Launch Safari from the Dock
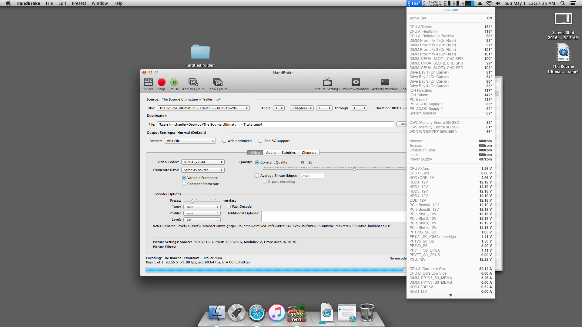 click(257, 313)
